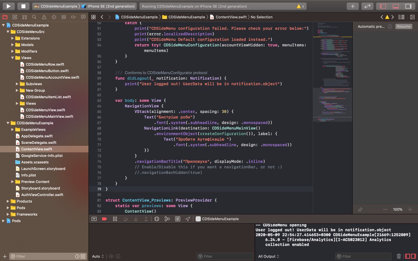418x261 pixels.
Task: Go back in editor history
Action: [102, 17]
